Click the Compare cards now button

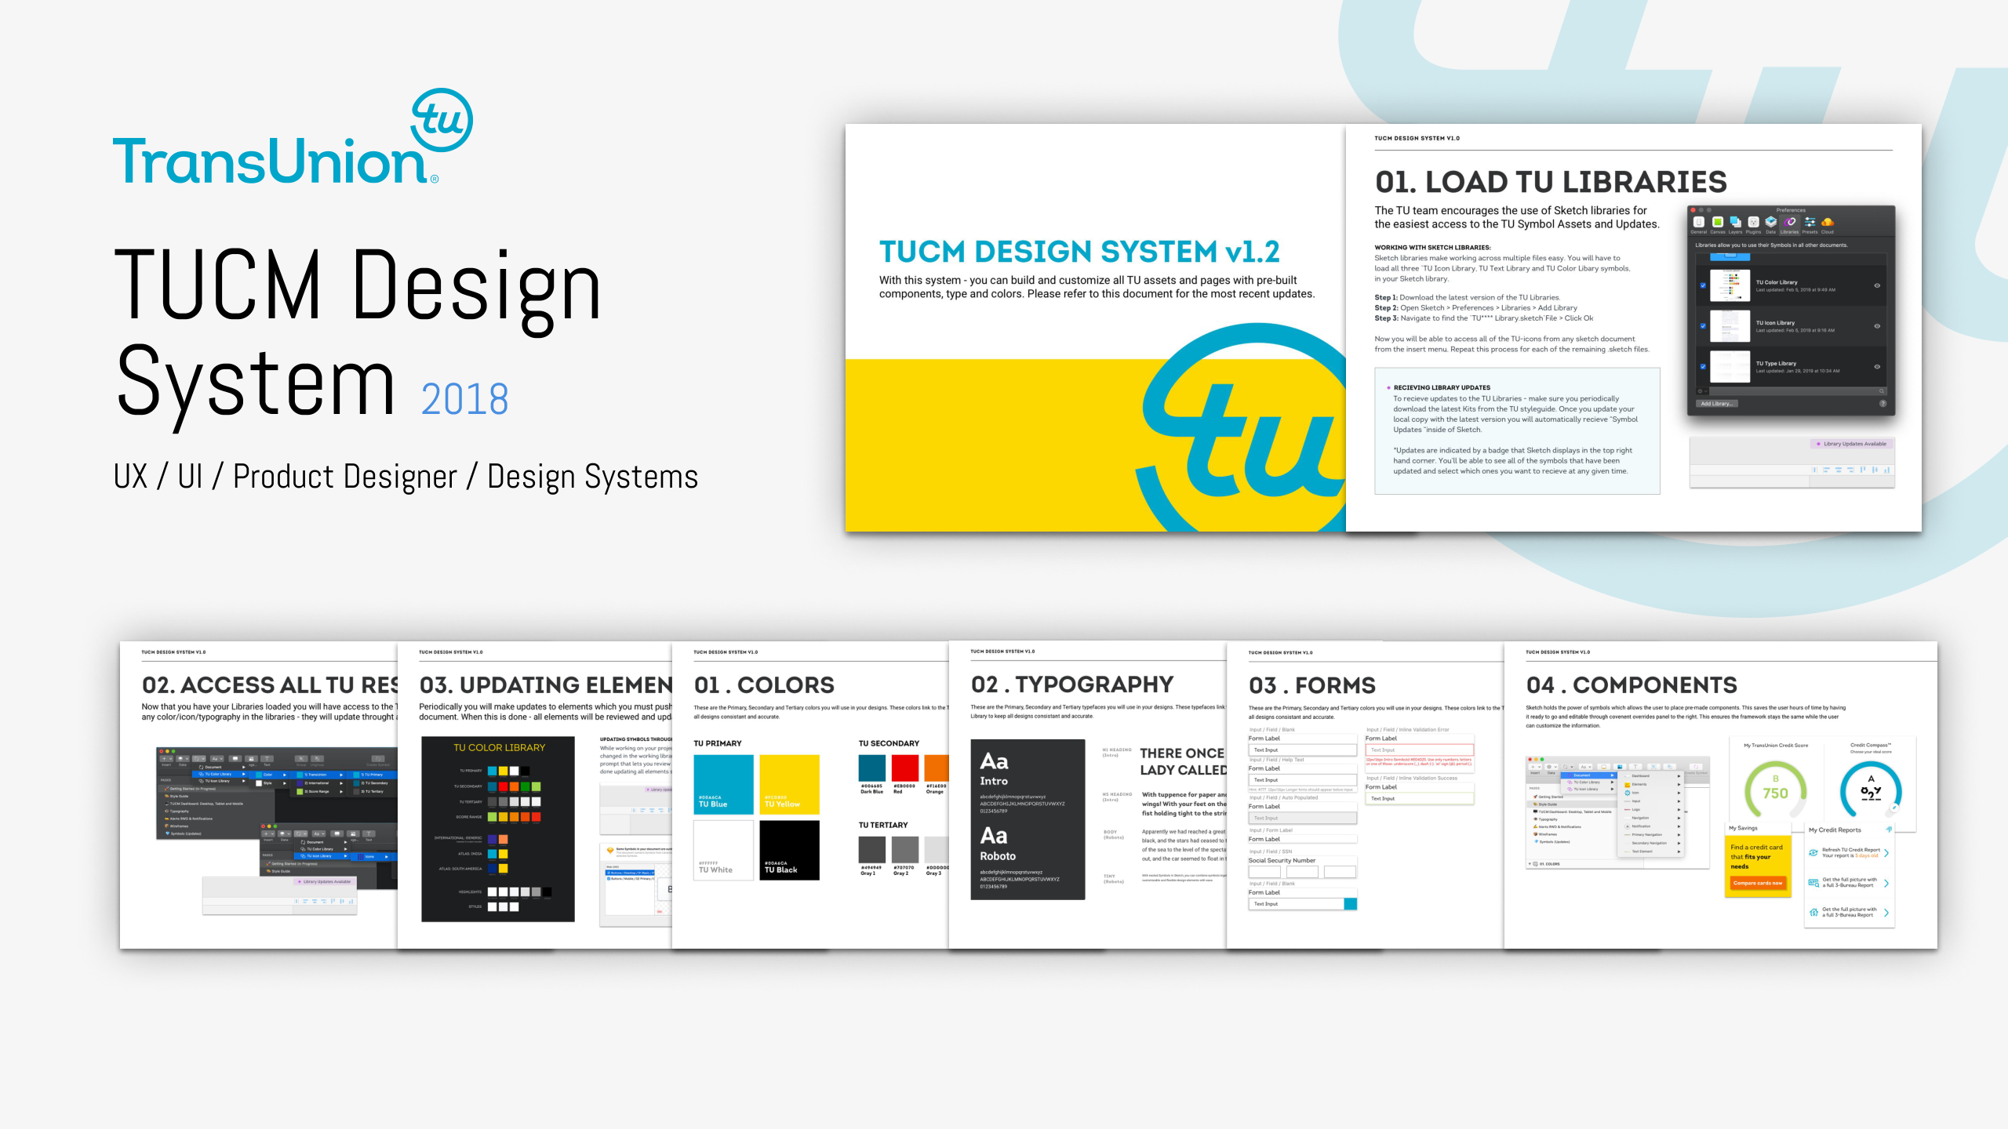click(1758, 883)
